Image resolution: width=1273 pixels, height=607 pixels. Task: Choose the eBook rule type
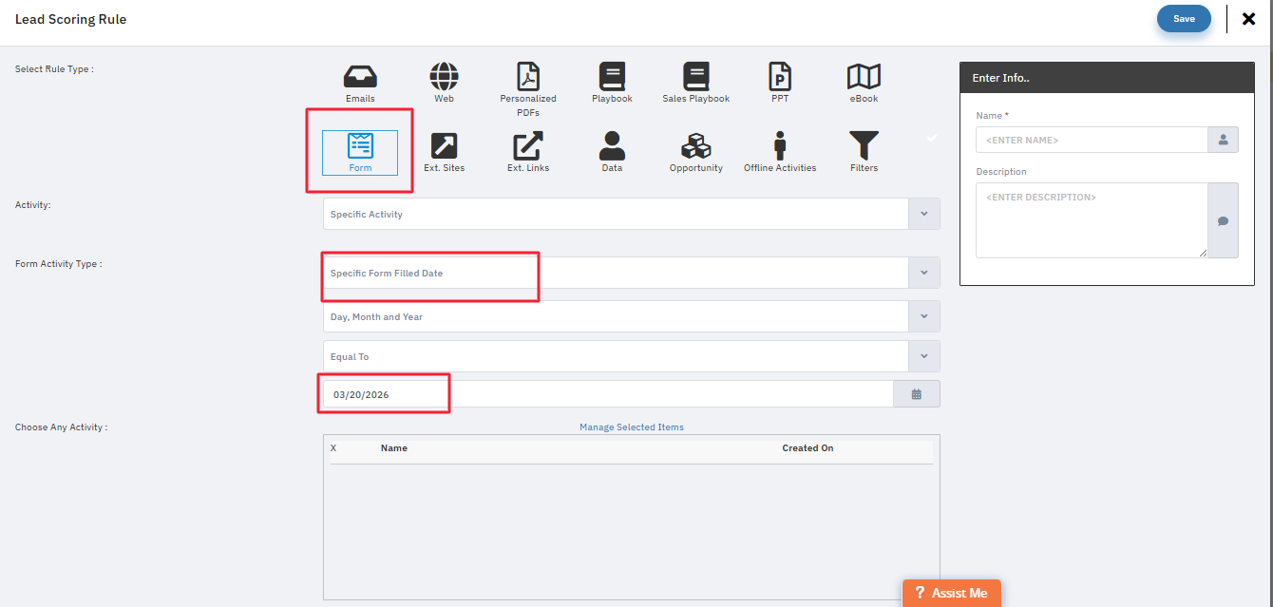pos(864,78)
